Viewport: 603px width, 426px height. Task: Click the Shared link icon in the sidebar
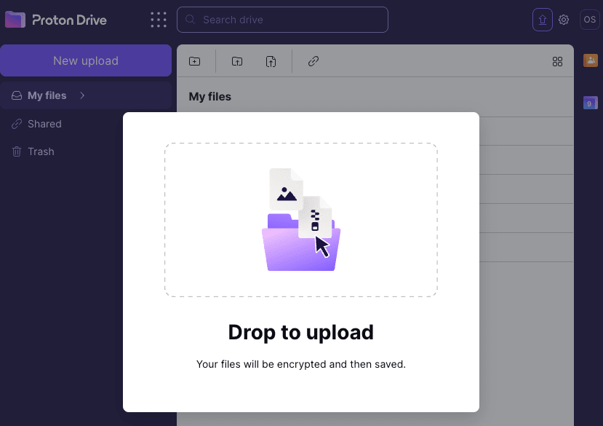pyautogui.click(x=16, y=124)
